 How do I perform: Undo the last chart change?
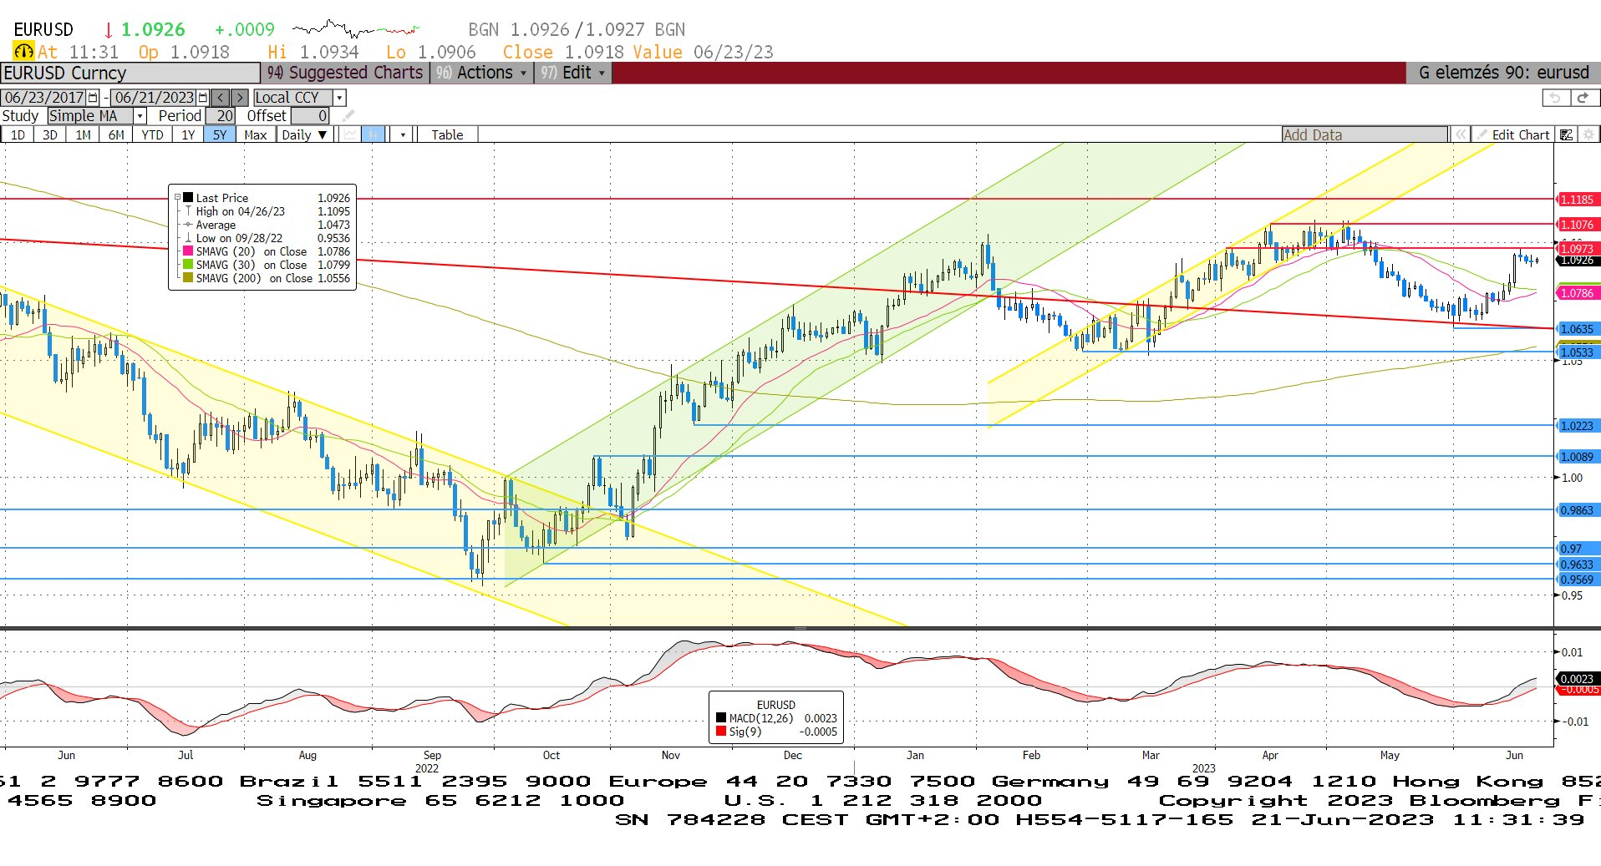pos(1555,98)
